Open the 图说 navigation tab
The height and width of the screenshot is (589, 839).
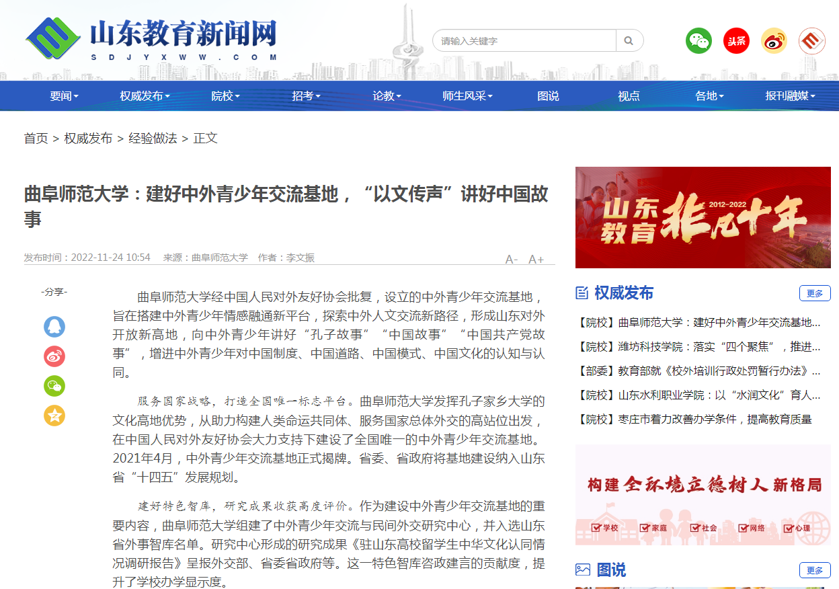(548, 96)
